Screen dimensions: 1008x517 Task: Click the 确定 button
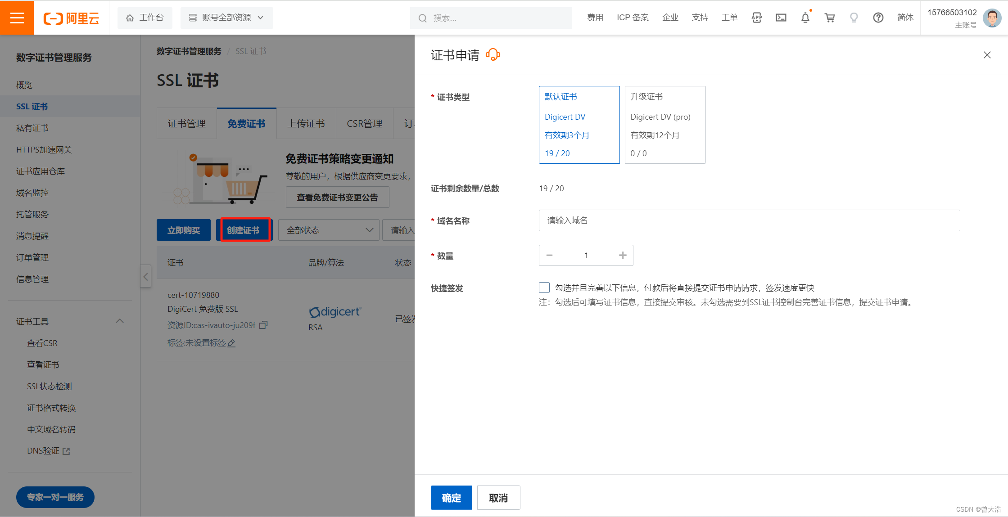tap(452, 498)
